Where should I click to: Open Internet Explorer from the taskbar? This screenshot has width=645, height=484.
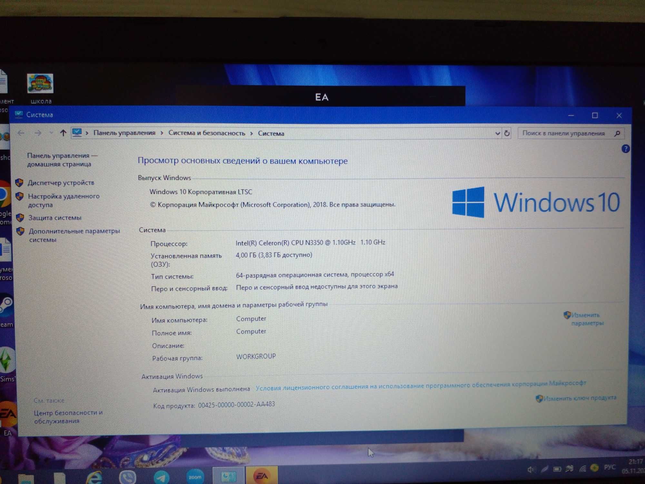[94, 477]
